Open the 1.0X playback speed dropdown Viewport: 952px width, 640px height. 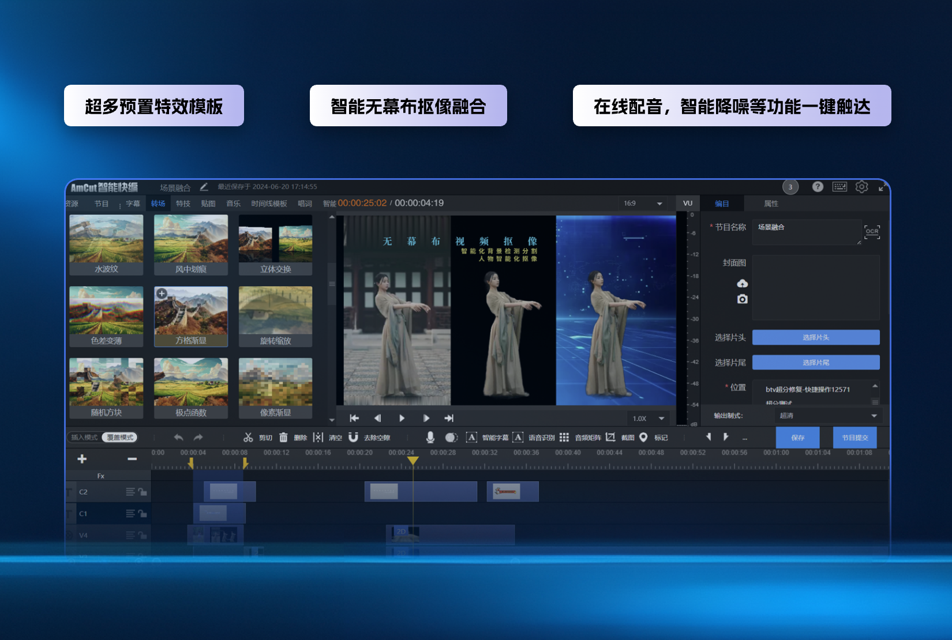click(661, 419)
